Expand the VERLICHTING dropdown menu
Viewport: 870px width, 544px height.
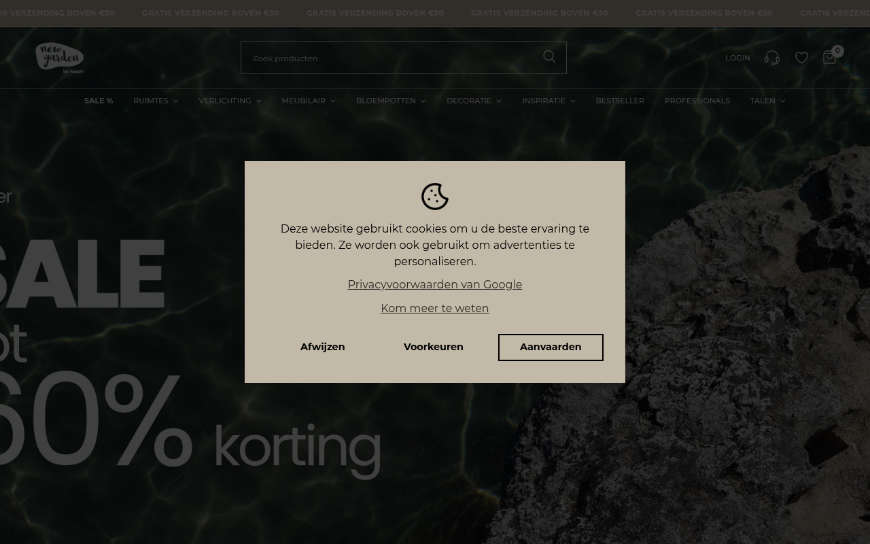coord(230,101)
